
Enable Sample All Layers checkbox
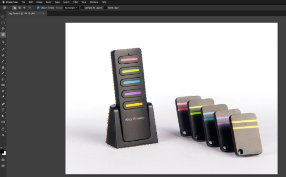[x=82, y=8]
